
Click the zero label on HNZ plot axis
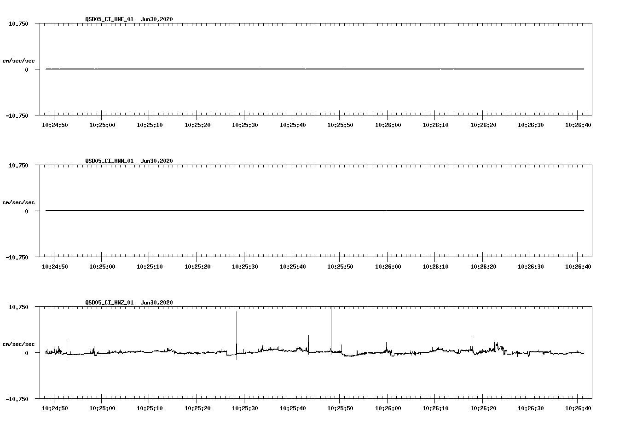point(27,353)
